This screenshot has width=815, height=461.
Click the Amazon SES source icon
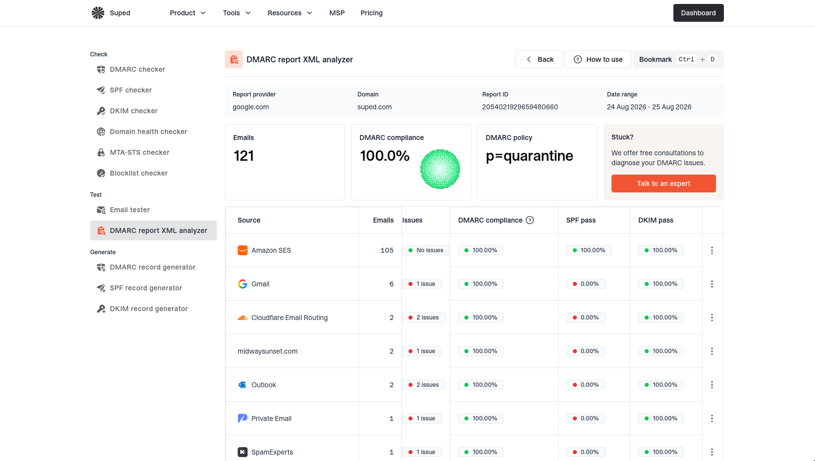243,250
